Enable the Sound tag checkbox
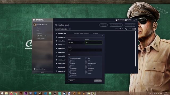 click(x=86, y=66)
